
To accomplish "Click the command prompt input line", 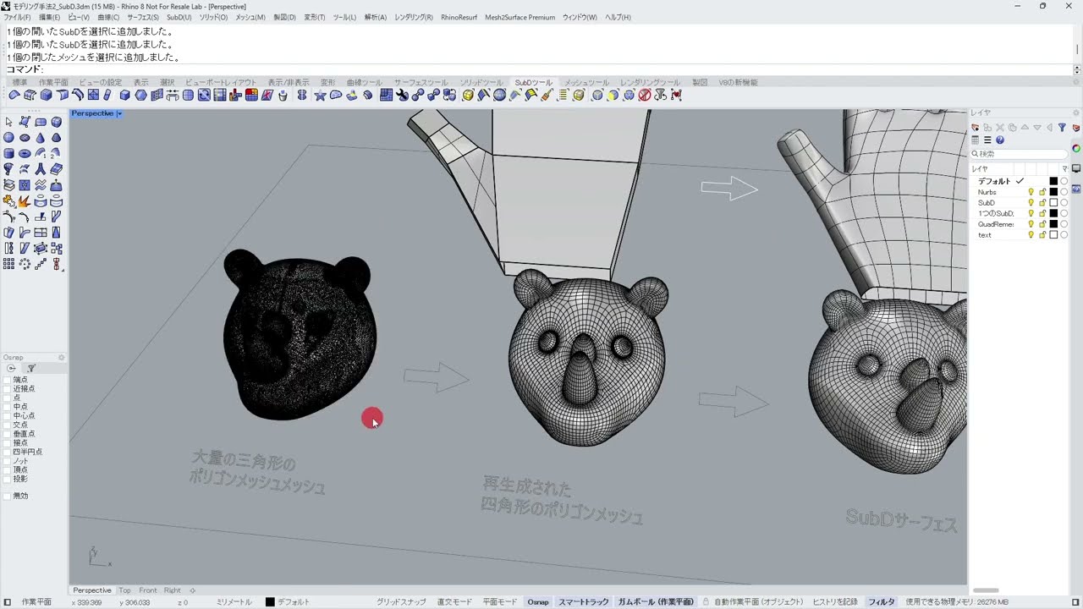I will click(x=541, y=69).
